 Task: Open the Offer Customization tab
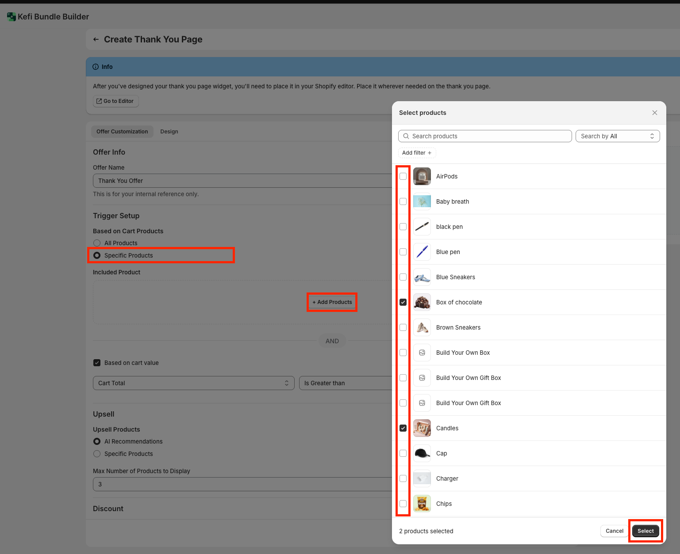[122, 132]
